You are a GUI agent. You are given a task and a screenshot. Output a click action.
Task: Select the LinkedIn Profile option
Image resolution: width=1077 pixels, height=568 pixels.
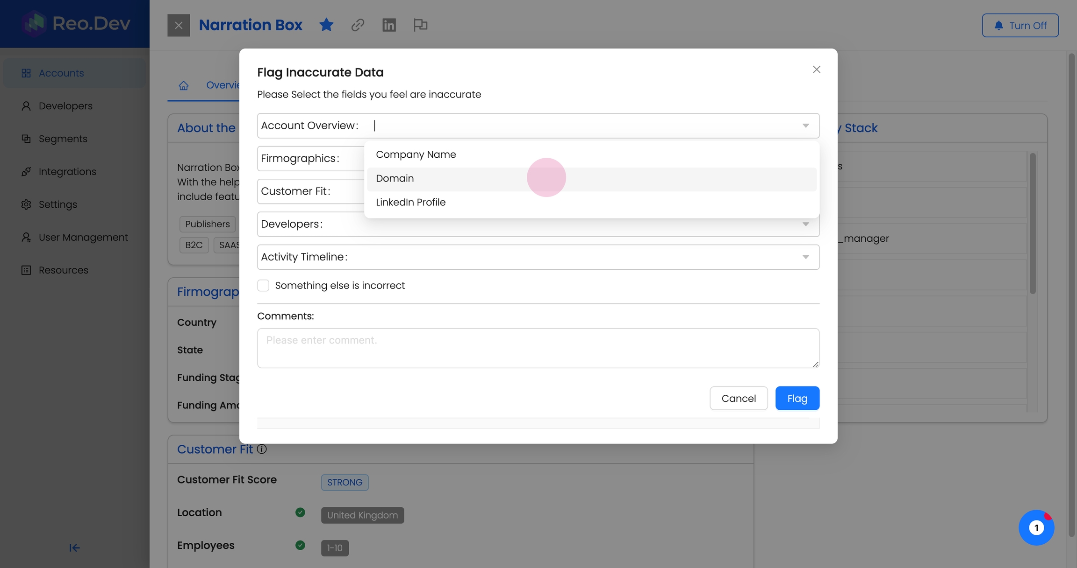point(410,203)
